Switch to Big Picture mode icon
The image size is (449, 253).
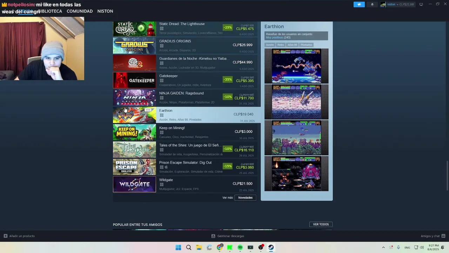(421, 4)
